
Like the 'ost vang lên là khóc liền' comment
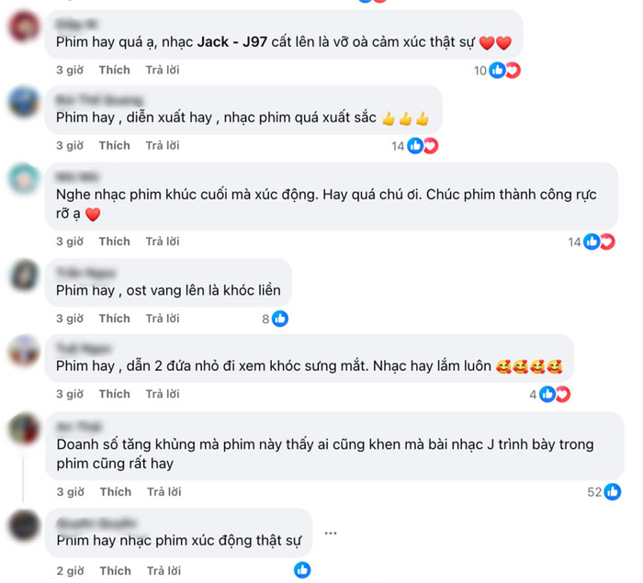click(115, 319)
